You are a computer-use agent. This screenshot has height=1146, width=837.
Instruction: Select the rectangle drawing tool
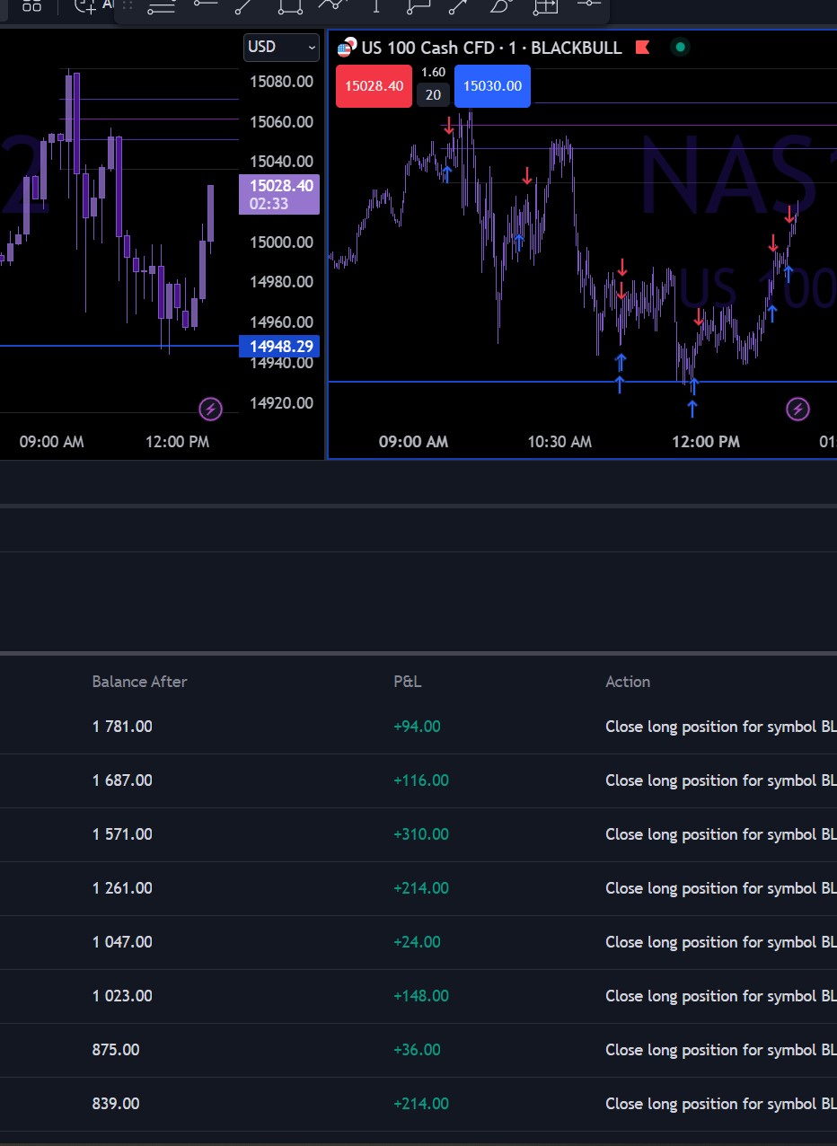pos(290,6)
